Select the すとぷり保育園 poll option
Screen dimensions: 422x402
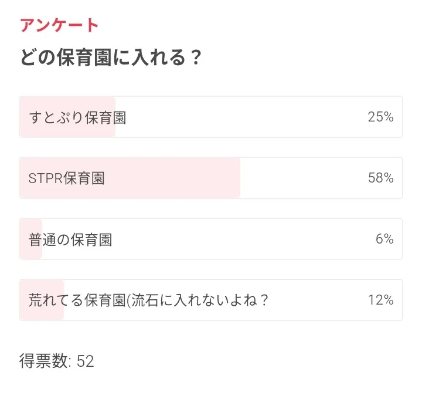coord(77,117)
